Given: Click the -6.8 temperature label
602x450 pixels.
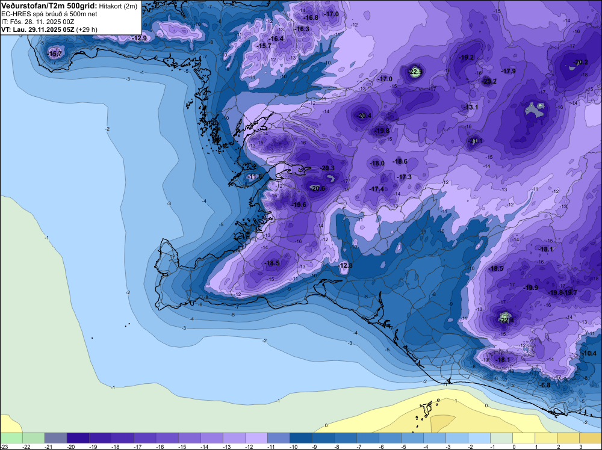Looking at the screenshot, I should (545, 385).
